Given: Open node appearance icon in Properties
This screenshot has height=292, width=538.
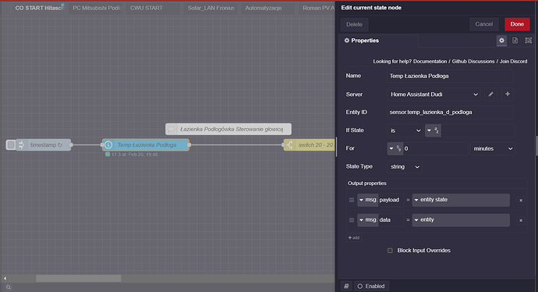Looking at the screenshot, I should (529, 41).
